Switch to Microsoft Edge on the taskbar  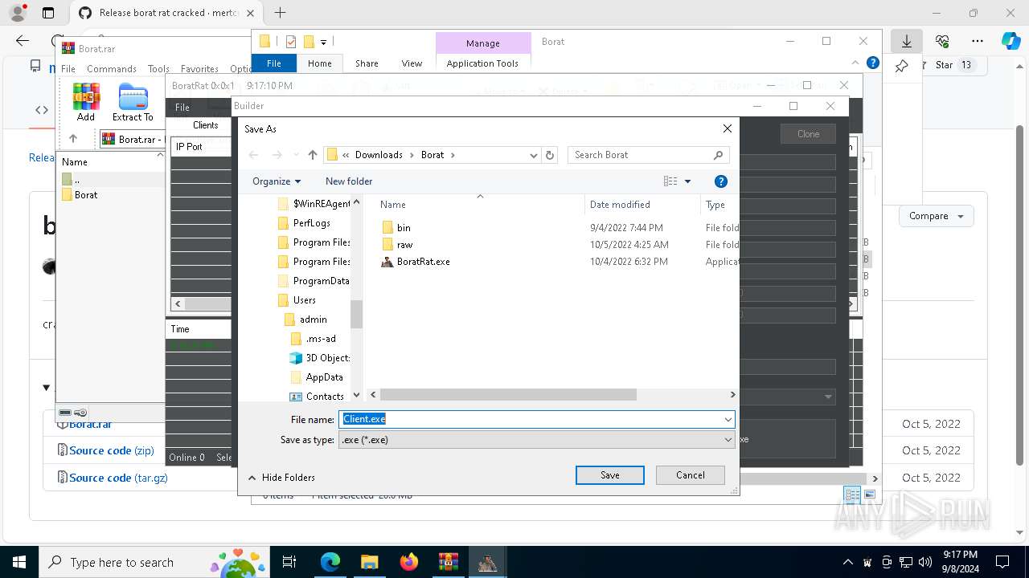point(330,562)
